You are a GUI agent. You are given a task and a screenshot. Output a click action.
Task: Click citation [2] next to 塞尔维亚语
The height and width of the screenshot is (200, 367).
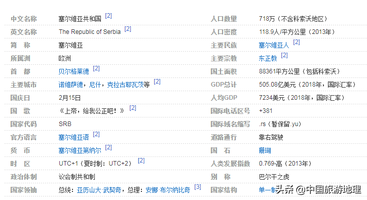coord(96,134)
